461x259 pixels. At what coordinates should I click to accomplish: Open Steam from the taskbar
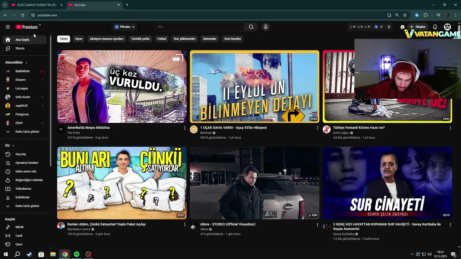tap(29, 254)
